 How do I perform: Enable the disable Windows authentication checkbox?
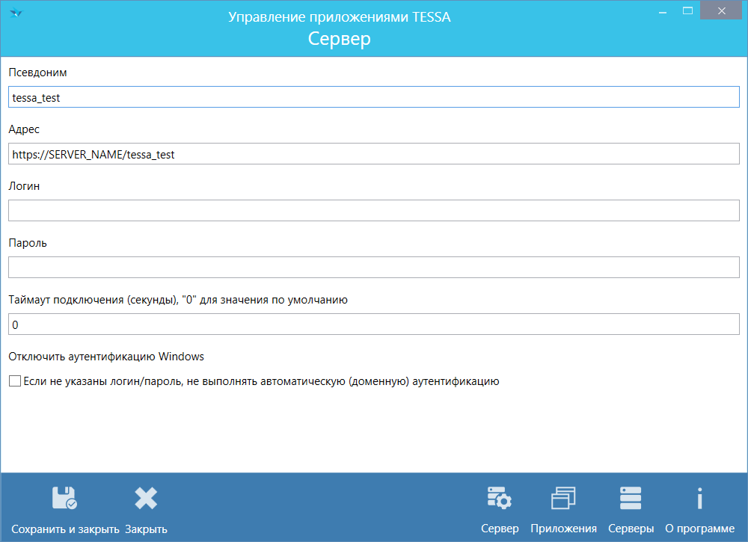[x=14, y=381]
